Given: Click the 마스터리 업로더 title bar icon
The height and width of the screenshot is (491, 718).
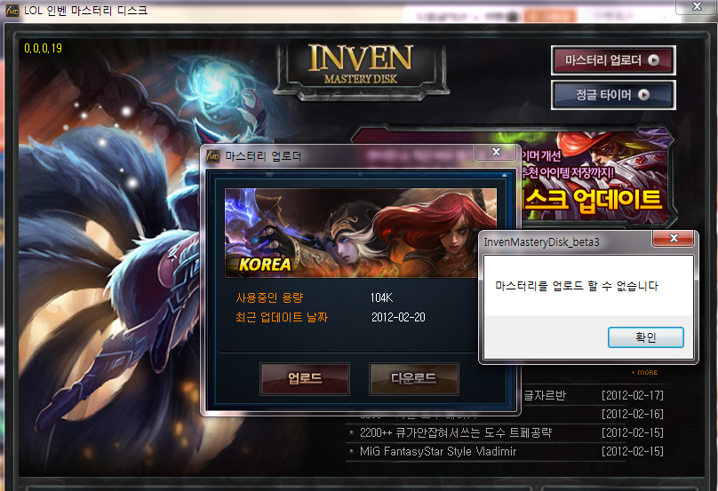Looking at the screenshot, I should [x=213, y=156].
